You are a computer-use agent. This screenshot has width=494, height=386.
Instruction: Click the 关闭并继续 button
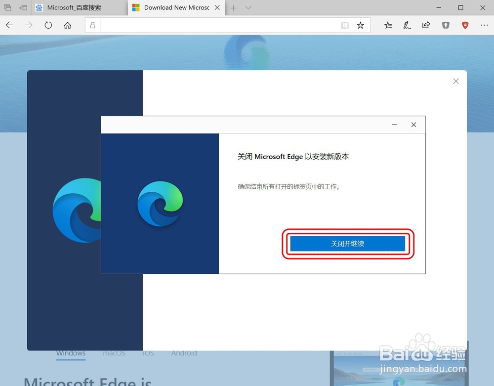[347, 244]
